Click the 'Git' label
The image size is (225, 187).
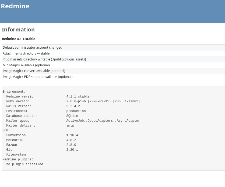(9, 150)
